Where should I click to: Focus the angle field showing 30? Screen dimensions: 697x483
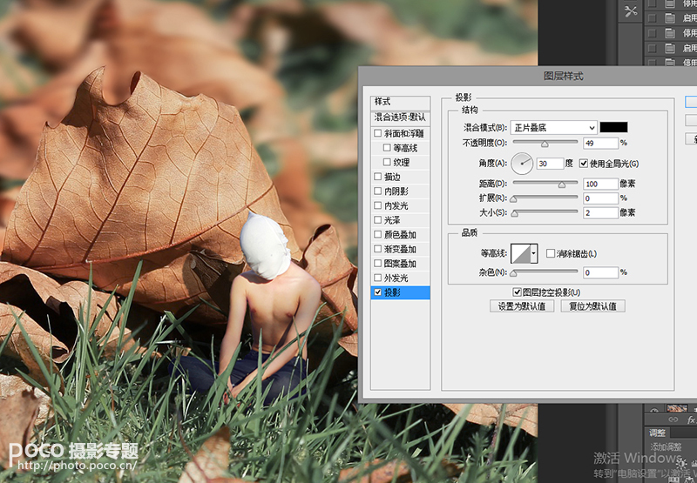tap(551, 164)
